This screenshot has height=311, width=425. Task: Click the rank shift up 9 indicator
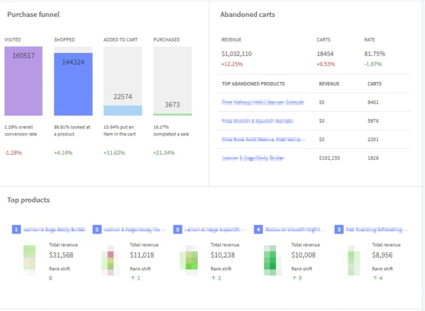coord(297,278)
